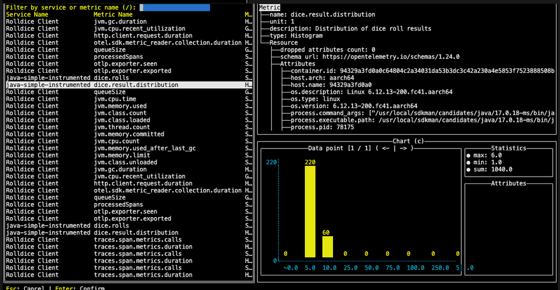
Task: Select the jvm.cpu.count metric row
Action: [x=129, y=141]
